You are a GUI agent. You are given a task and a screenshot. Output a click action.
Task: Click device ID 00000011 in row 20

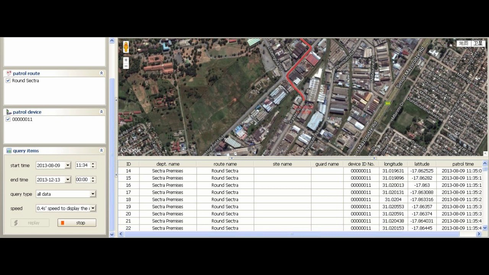(x=361, y=214)
